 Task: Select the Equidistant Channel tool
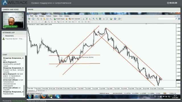[x=45, y=22]
